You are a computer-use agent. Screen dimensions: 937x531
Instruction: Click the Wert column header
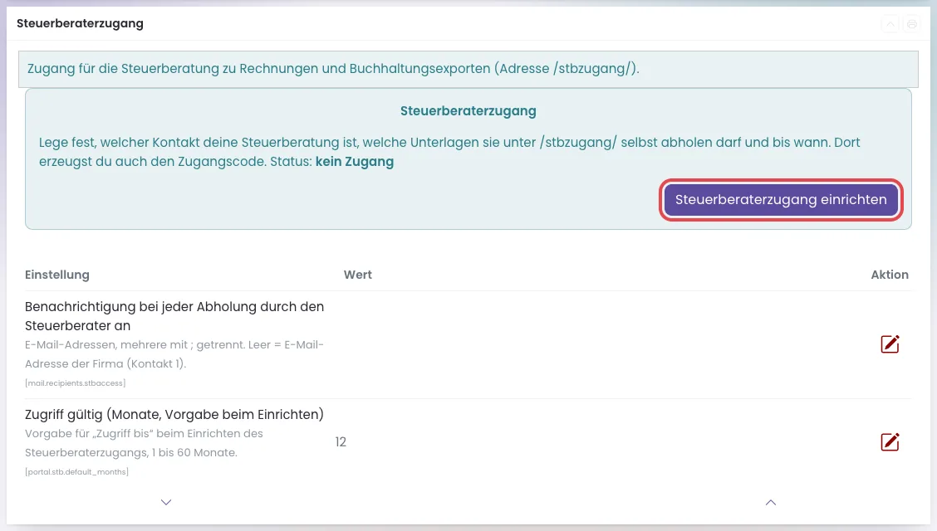(x=358, y=275)
